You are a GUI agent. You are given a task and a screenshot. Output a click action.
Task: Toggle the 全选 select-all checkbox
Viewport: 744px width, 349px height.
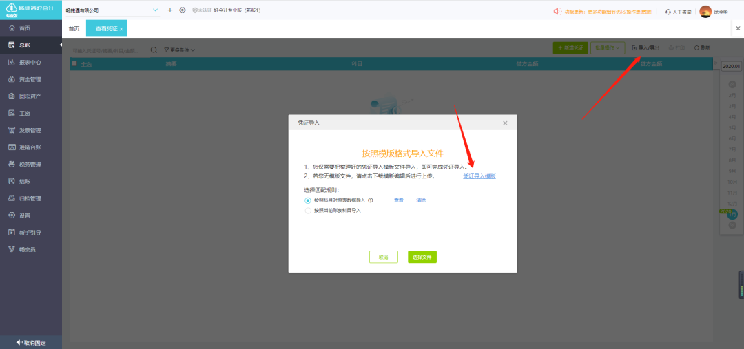pos(74,63)
